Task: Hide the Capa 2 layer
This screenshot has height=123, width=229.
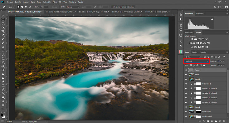Action: [x=186, y=79]
